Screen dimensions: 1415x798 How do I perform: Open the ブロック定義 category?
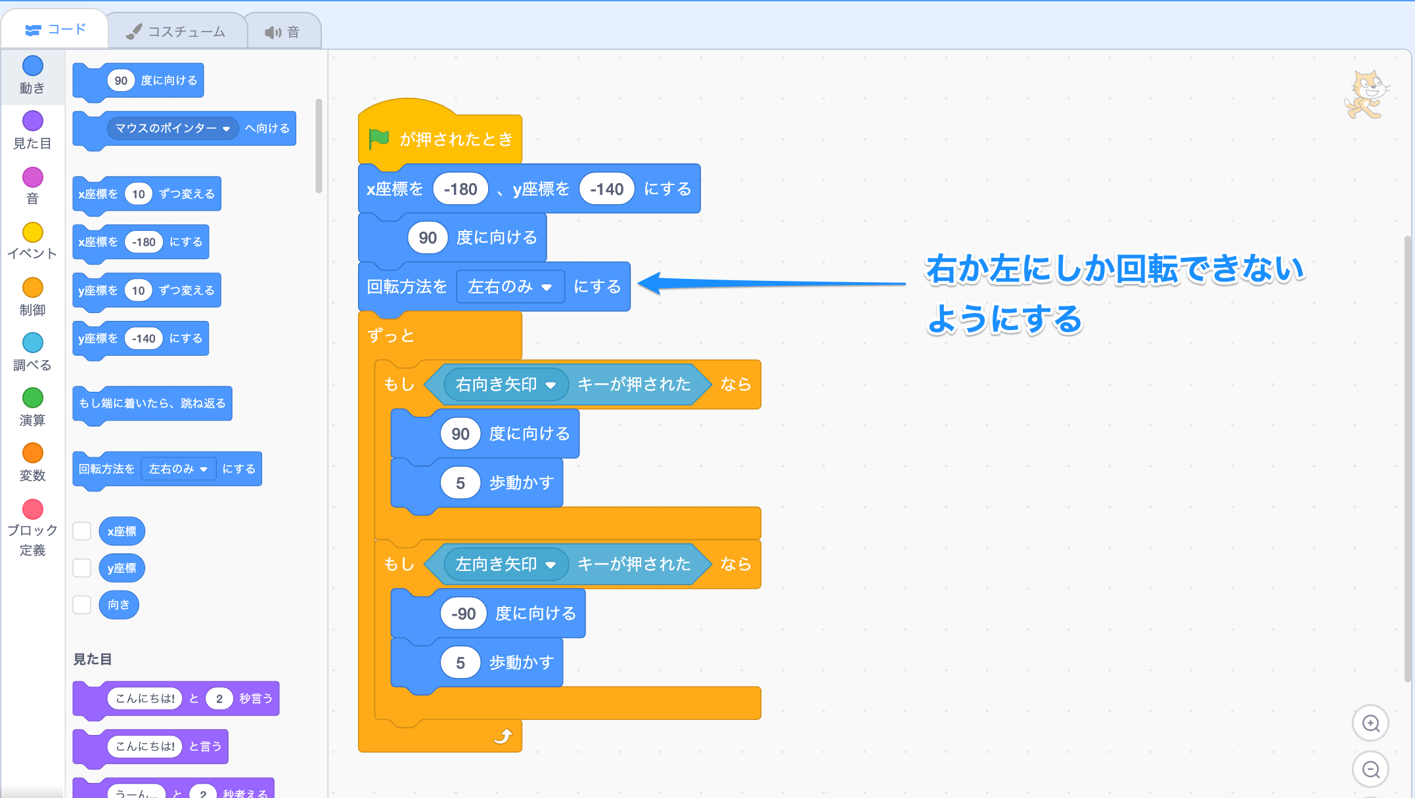tap(32, 528)
